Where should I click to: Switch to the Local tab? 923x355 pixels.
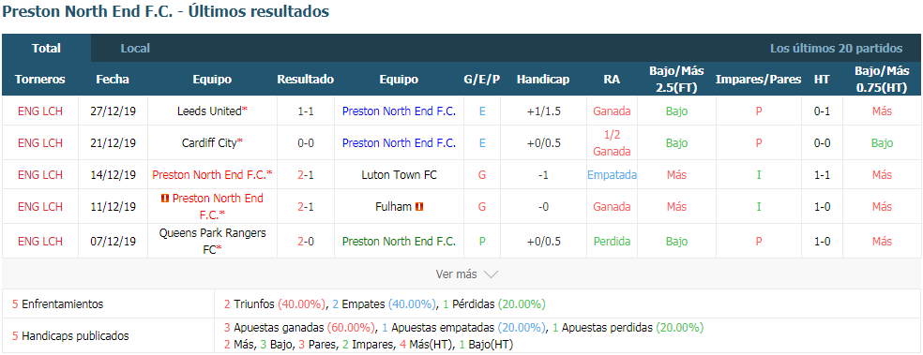[135, 48]
